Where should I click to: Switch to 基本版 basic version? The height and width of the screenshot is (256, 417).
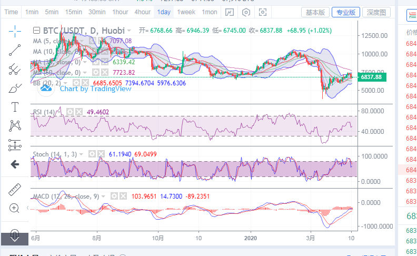[x=315, y=12]
